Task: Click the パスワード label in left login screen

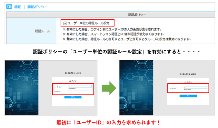Action: pos(57,91)
